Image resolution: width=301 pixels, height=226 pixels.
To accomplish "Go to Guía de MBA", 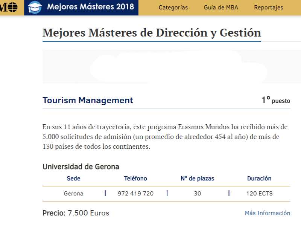I will (x=221, y=8).
